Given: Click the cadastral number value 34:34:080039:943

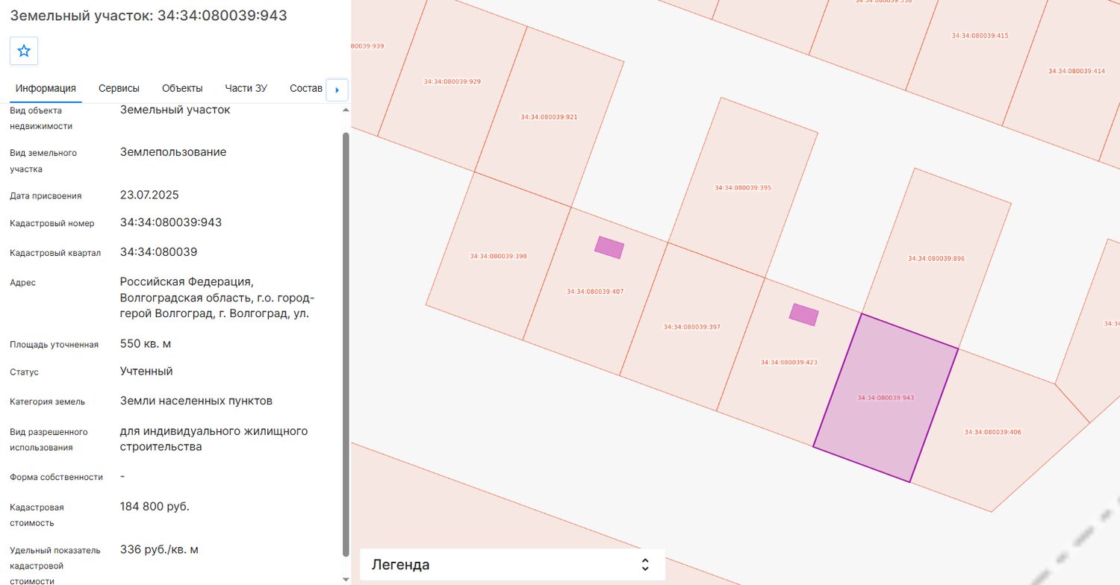Looking at the screenshot, I should (x=171, y=222).
